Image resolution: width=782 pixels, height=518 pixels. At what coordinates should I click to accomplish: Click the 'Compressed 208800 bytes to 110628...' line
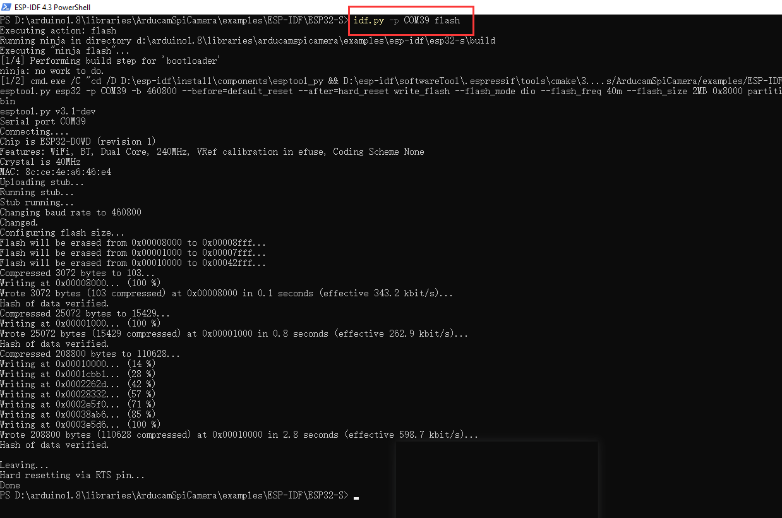point(90,354)
